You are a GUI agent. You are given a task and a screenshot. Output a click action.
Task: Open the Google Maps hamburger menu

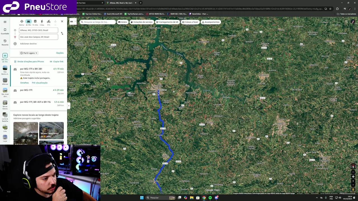point(5,21)
